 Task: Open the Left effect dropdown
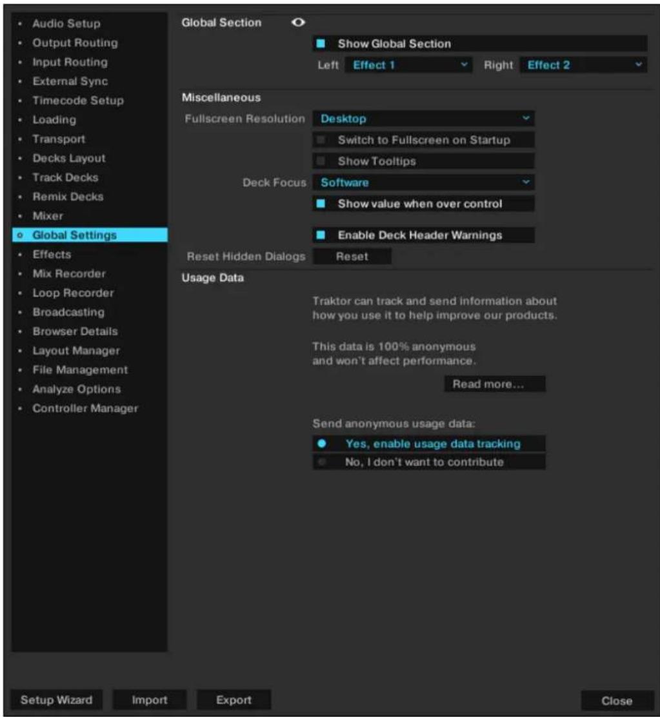coord(408,65)
